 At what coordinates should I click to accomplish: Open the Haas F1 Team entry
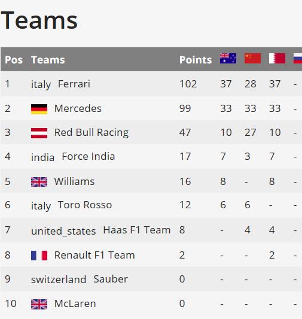click(x=137, y=230)
